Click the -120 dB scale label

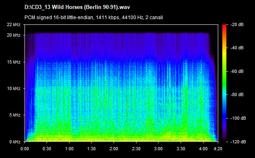click(238, 142)
